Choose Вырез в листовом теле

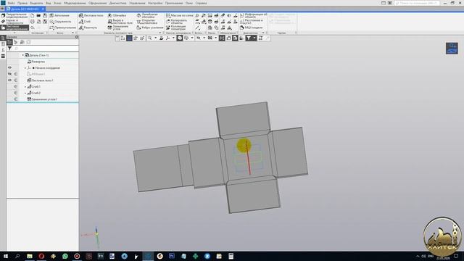pos(120,22)
